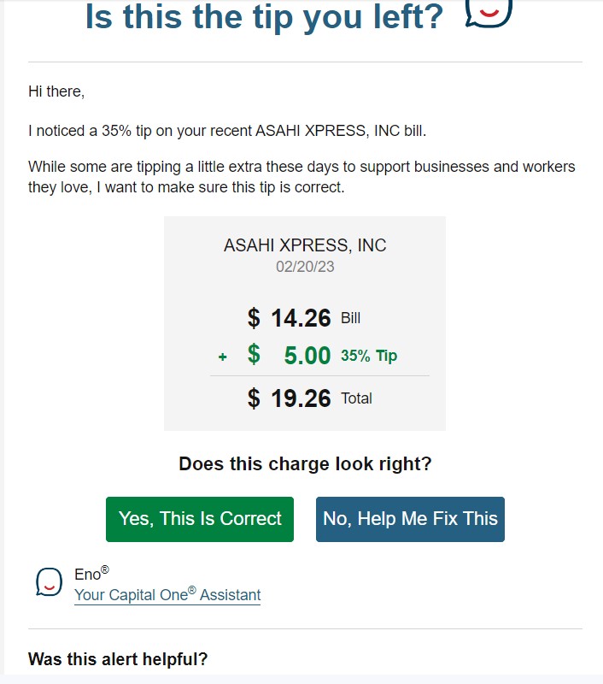This screenshot has height=684, width=603.
Task: Click the Total label in the receipt
Action: point(356,398)
